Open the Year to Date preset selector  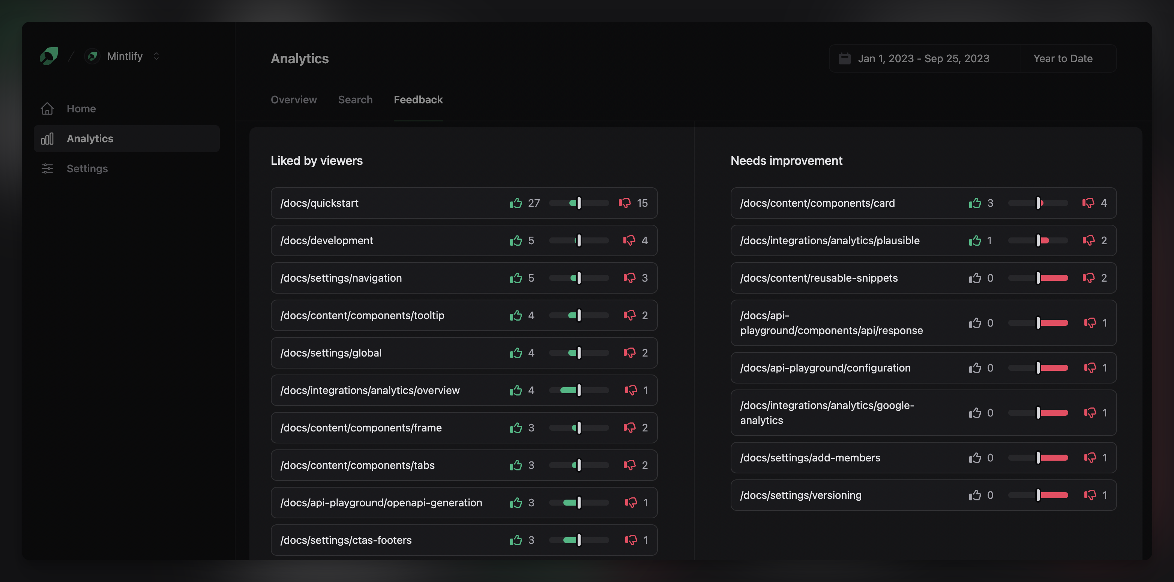[x=1063, y=59]
